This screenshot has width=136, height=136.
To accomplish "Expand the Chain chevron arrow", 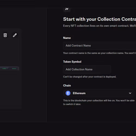I will tap(130, 93).
